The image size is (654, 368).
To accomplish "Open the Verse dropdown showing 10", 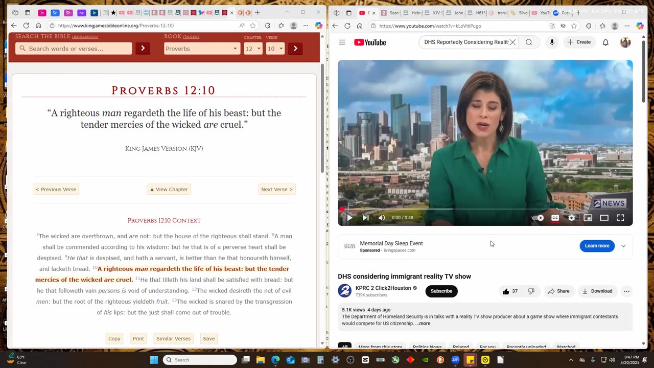I will point(275,49).
